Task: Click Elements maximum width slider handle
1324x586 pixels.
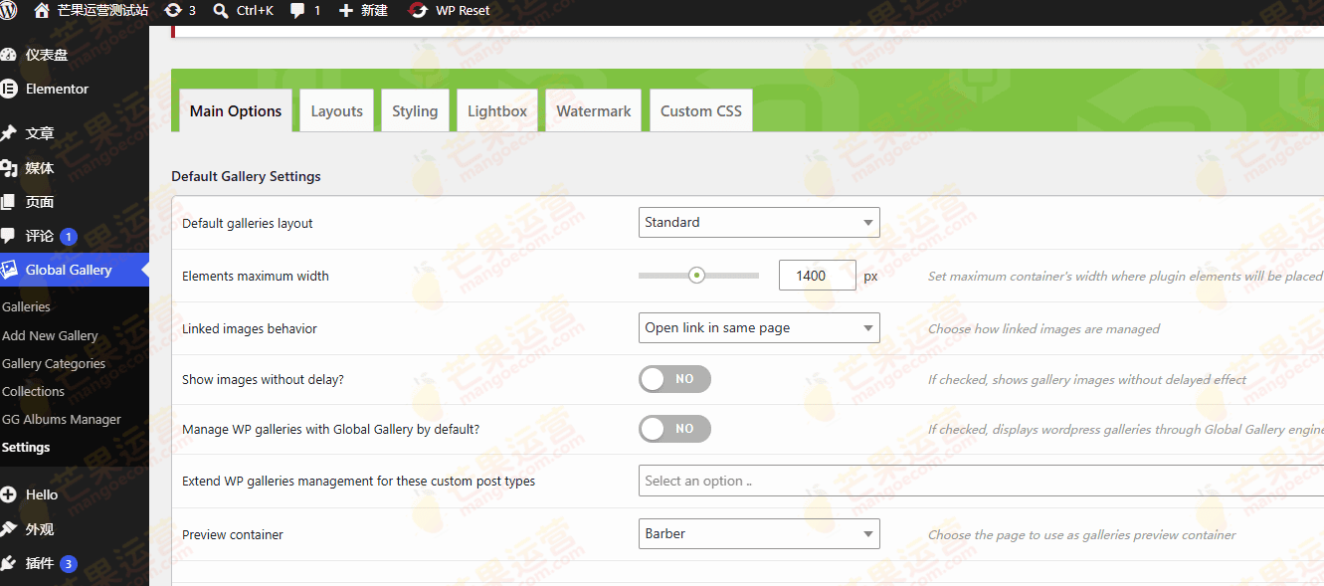Action: tap(696, 275)
